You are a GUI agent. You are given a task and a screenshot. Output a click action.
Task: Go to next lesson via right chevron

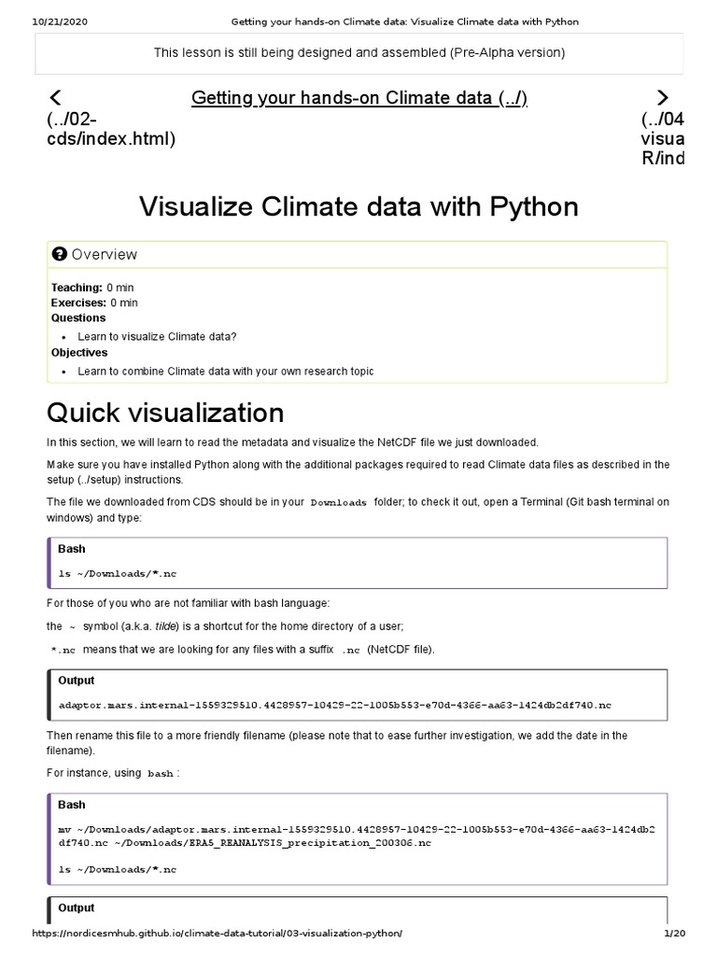[662, 98]
